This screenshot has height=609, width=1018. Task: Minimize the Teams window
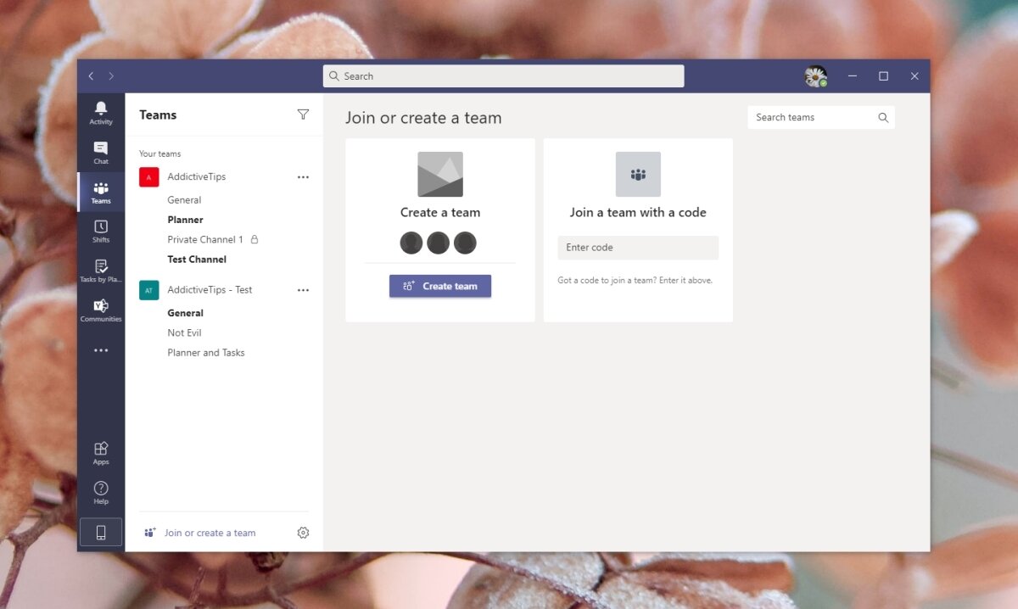click(853, 76)
